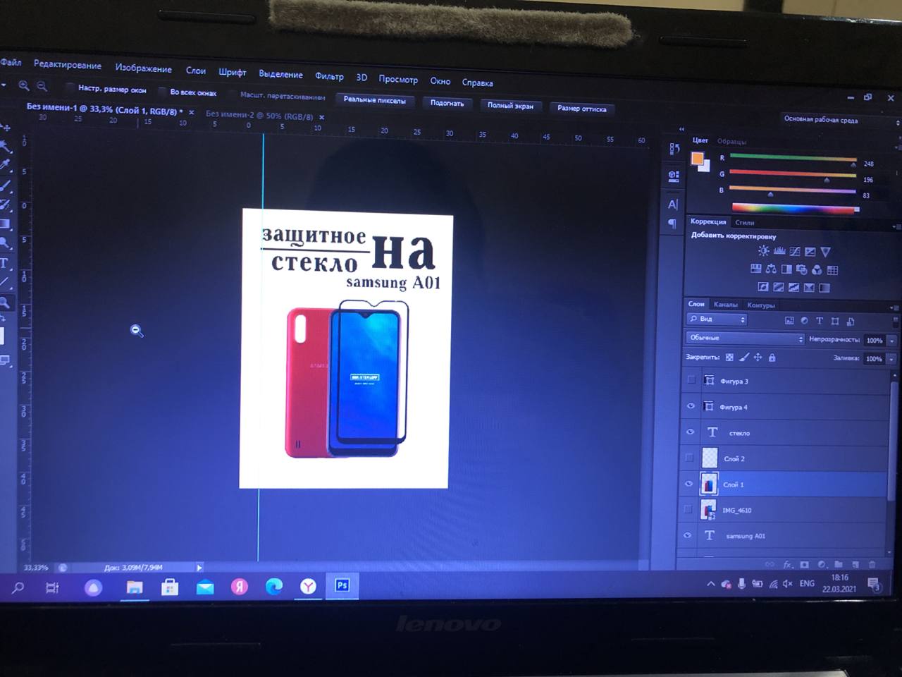Viewport: 902px width, 677px height.
Task: Click the Реальные пикселы button
Action: tap(374, 100)
